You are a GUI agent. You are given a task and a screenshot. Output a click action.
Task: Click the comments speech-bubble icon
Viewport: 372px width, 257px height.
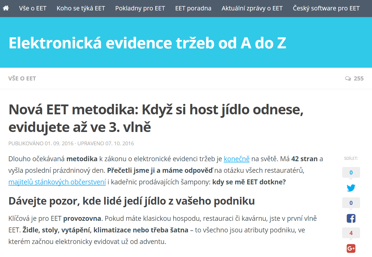point(348,78)
